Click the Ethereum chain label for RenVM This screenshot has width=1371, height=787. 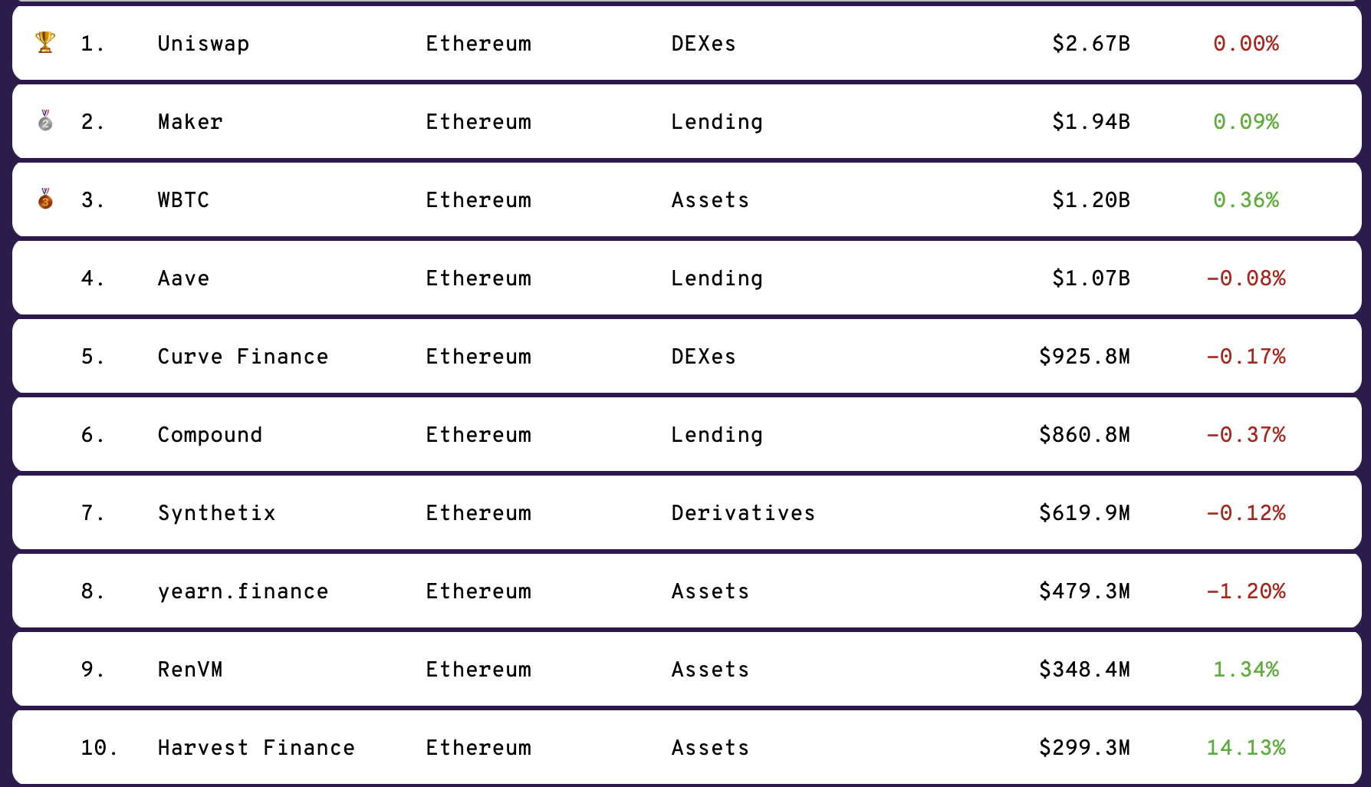tap(478, 670)
